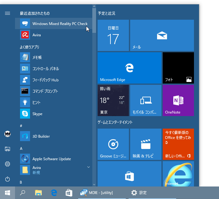Open the 新しい Office tile

click(178, 144)
